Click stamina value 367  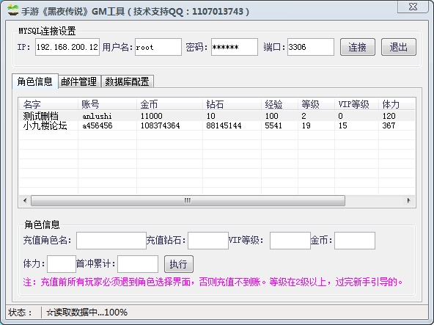389,125
